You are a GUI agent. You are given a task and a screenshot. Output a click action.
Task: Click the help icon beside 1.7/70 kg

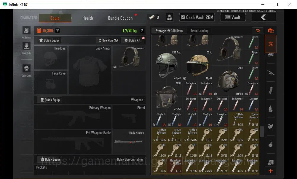pos(142,31)
